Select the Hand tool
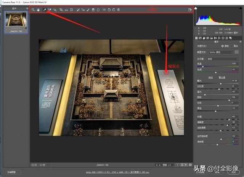Screen dimensions: 244x177 coord(39,10)
